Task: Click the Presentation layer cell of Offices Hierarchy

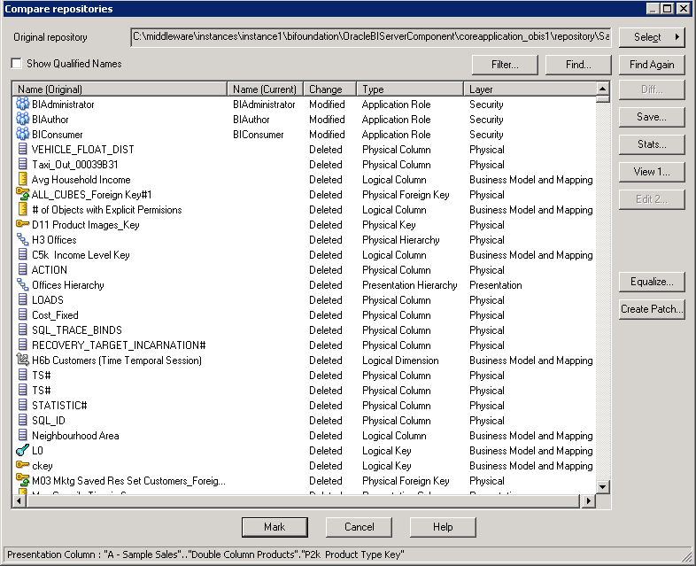Action: coord(496,285)
